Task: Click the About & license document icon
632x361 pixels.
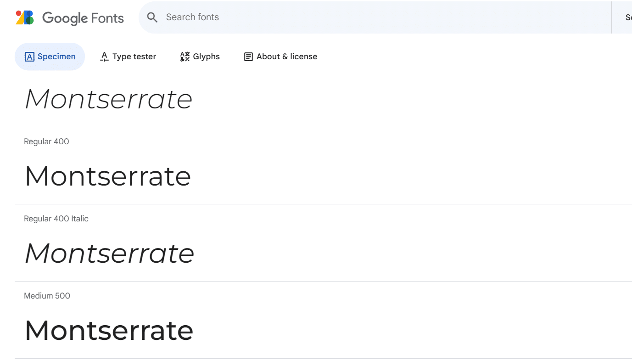Action: [x=248, y=57]
